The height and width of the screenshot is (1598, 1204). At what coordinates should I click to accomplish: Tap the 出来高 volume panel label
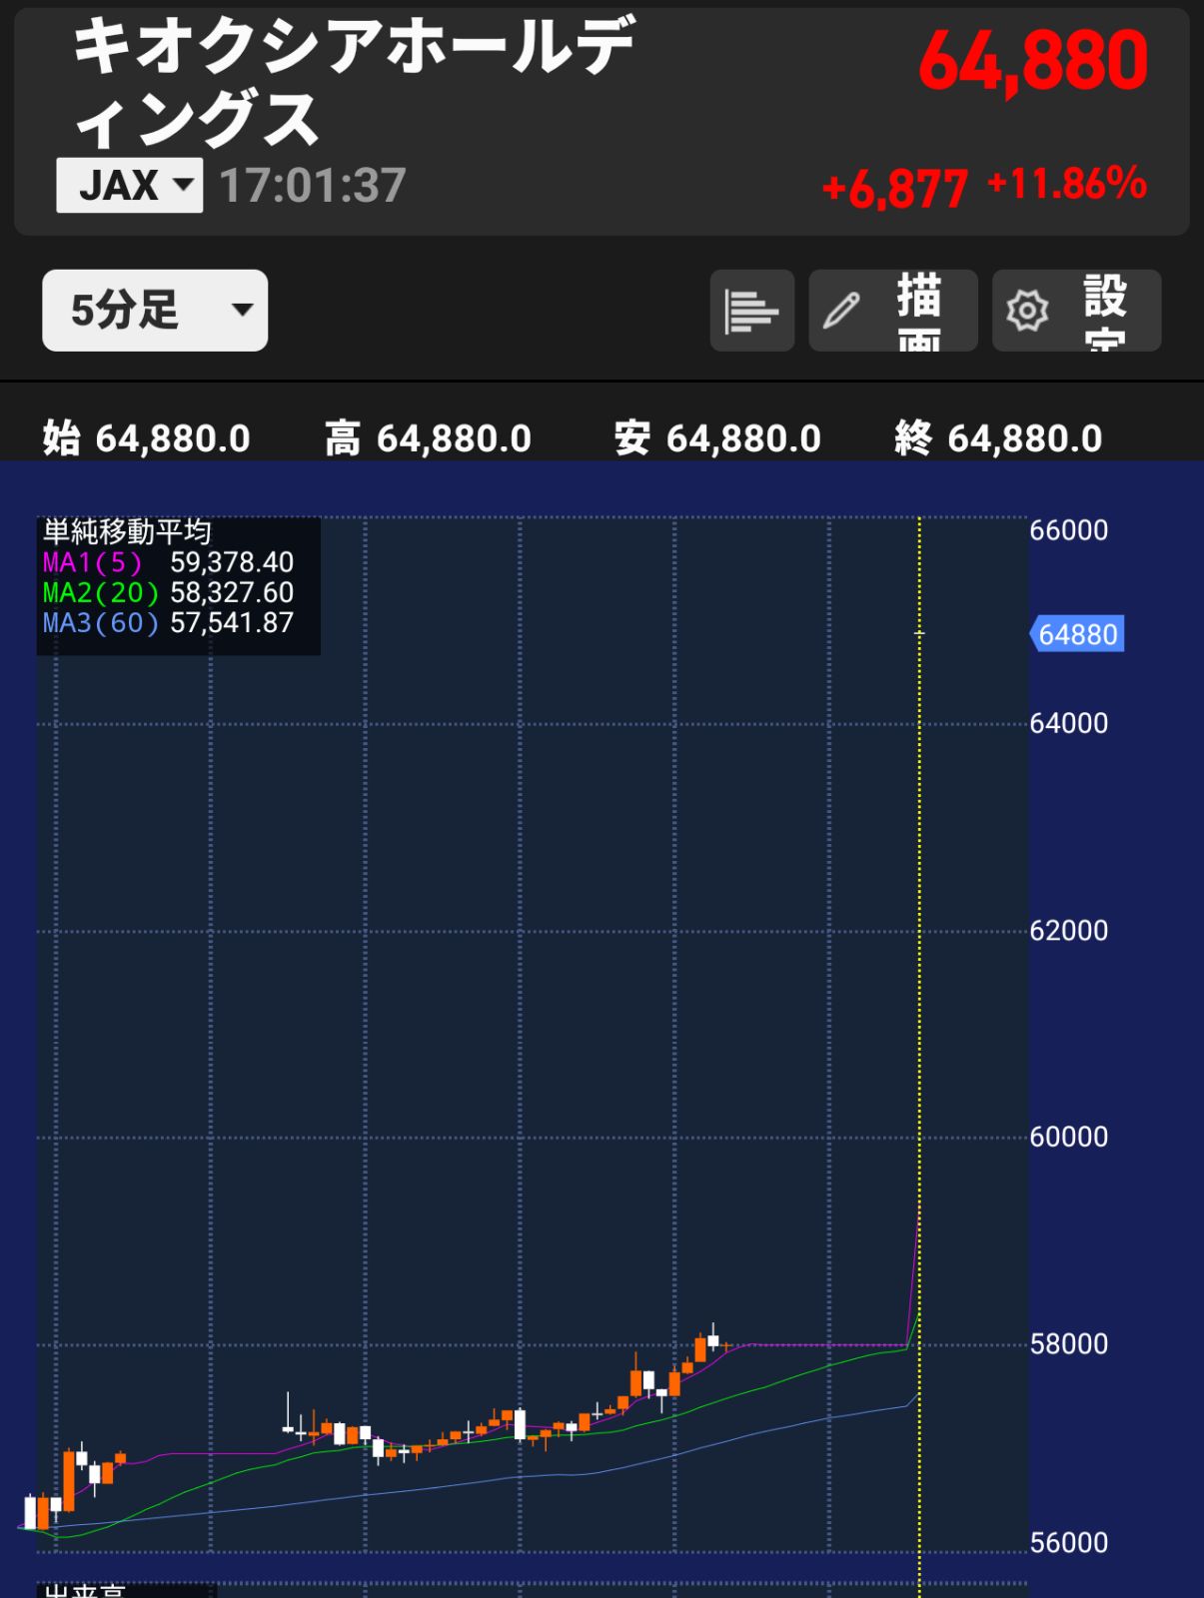85,1591
